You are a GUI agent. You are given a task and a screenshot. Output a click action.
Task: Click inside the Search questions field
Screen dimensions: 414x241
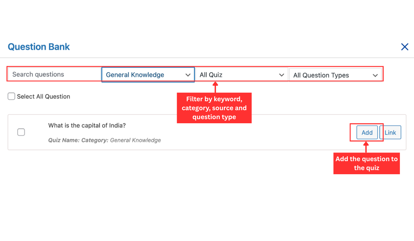coord(53,74)
